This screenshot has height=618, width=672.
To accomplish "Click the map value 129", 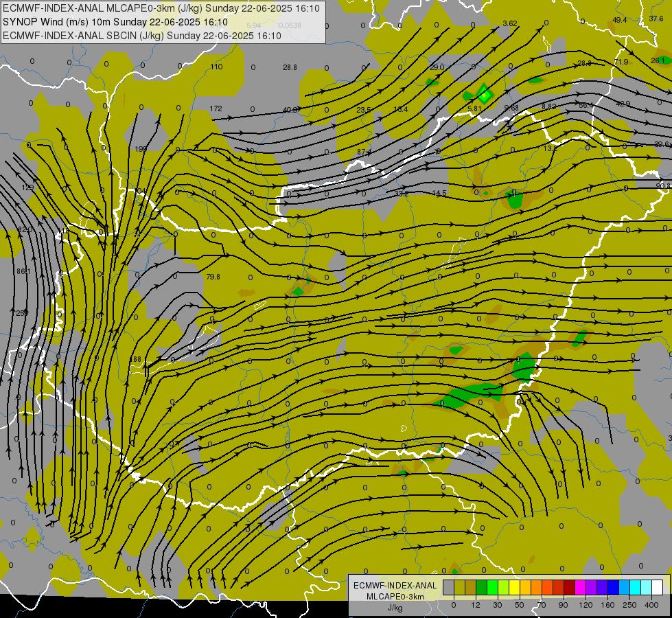I will (27, 187).
